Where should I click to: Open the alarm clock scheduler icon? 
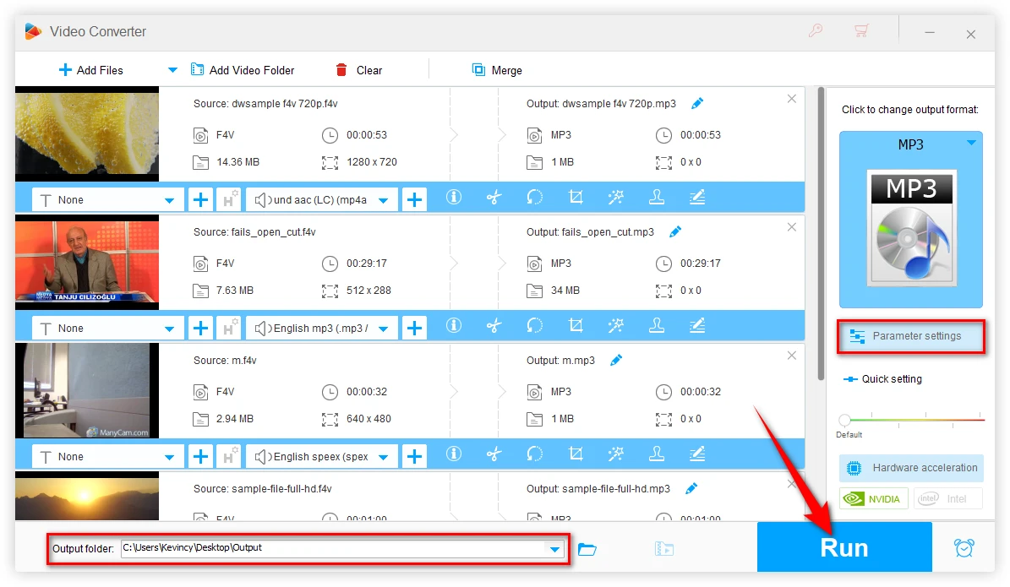tap(964, 548)
